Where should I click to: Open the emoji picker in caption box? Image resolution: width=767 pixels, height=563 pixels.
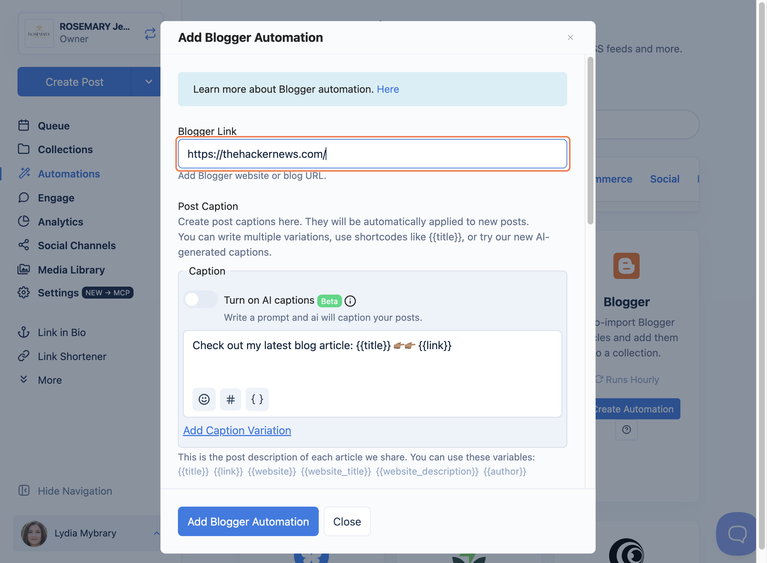click(x=204, y=399)
